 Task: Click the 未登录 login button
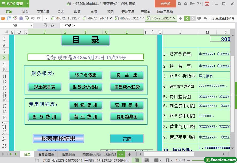[x=165, y=4]
